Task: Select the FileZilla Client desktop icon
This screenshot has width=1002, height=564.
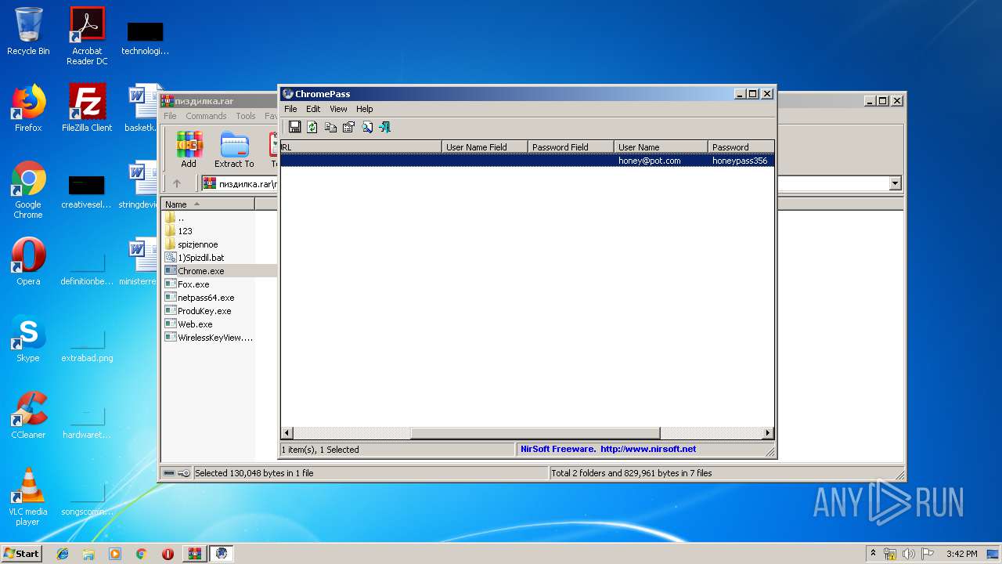Action: (87, 108)
